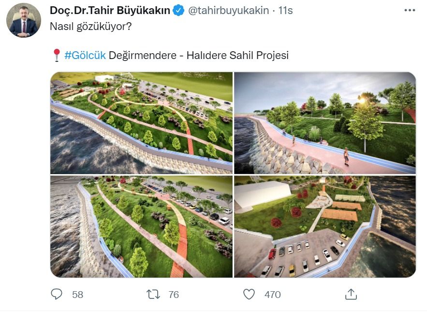Open the three-dot more options menu

(x=410, y=10)
